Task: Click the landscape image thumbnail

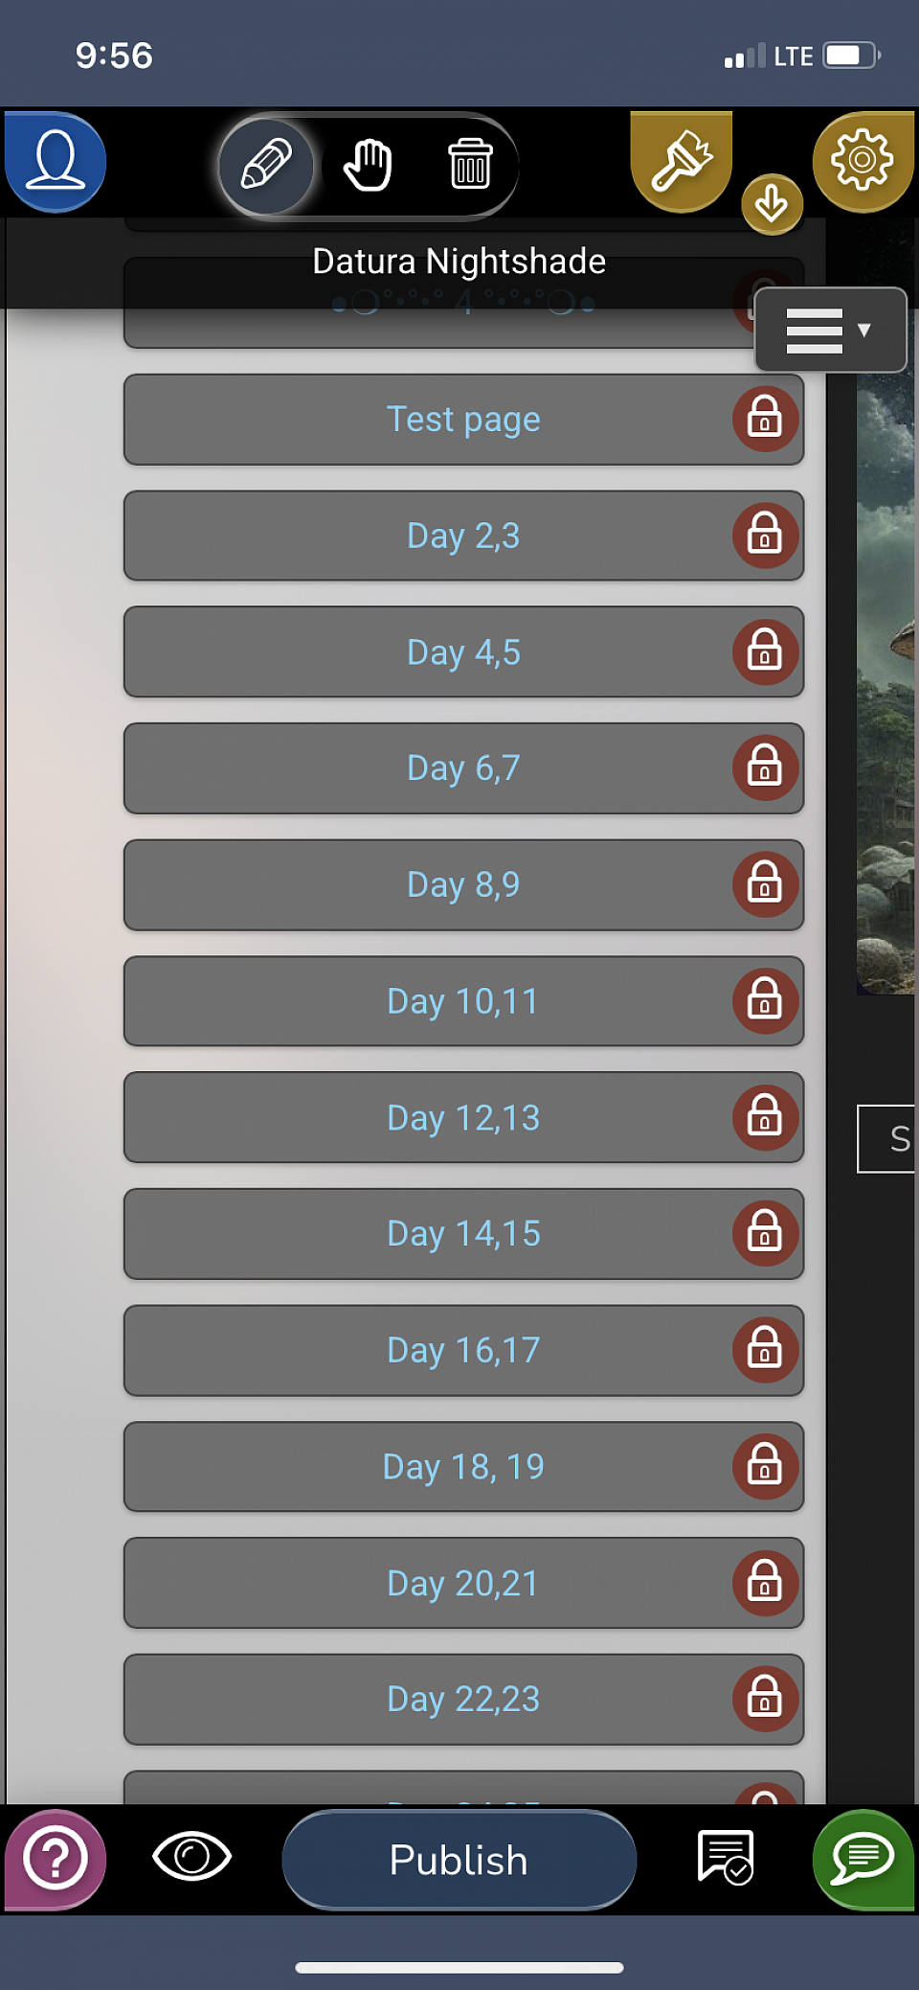Action: click(886, 680)
